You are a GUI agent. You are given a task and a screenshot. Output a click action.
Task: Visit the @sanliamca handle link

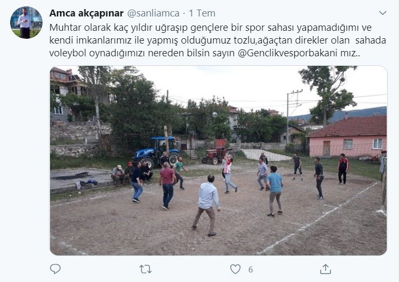153,13
